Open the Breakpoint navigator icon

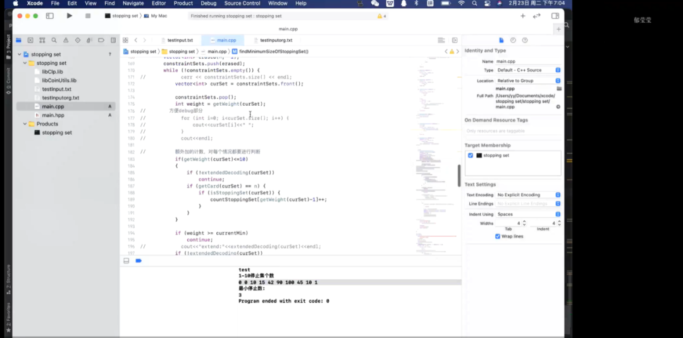tap(101, 41)
